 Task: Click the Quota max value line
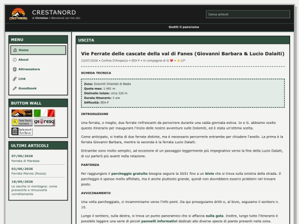point(100,88)
